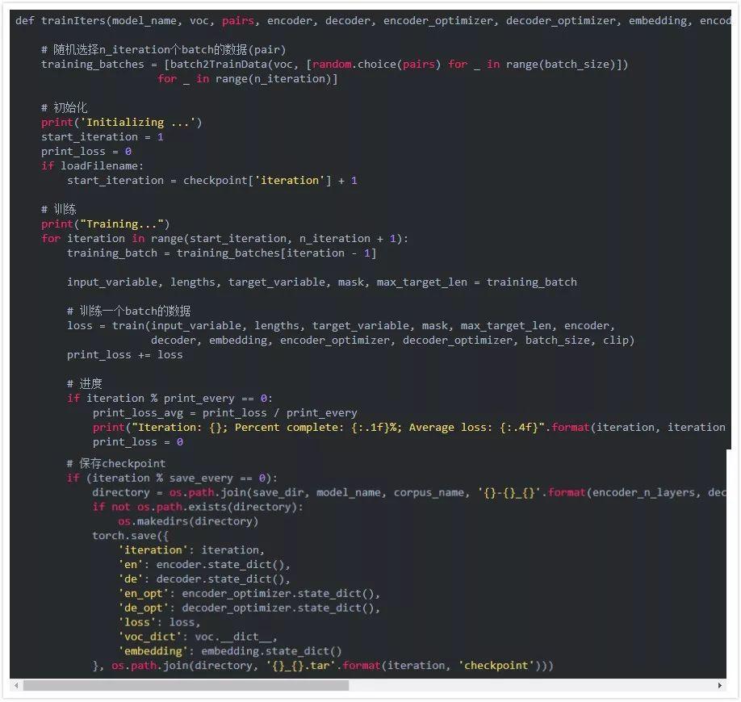Screen dimensions: 741x702
Task: Click the 'def trainIters' function definition line
Action: 373,21
